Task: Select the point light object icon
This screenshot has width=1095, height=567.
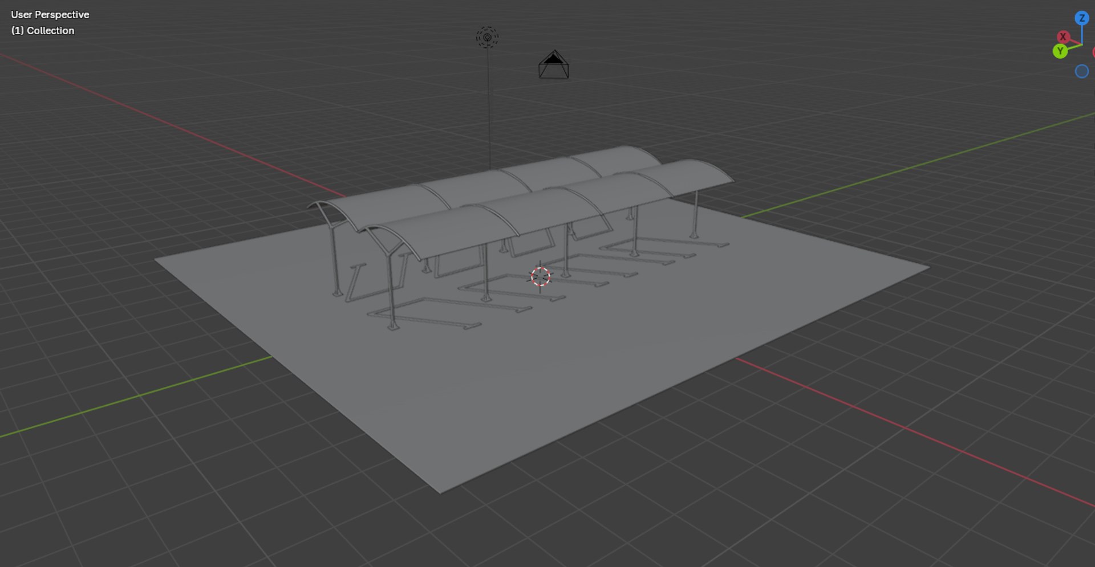Action: tap(487, 38)
